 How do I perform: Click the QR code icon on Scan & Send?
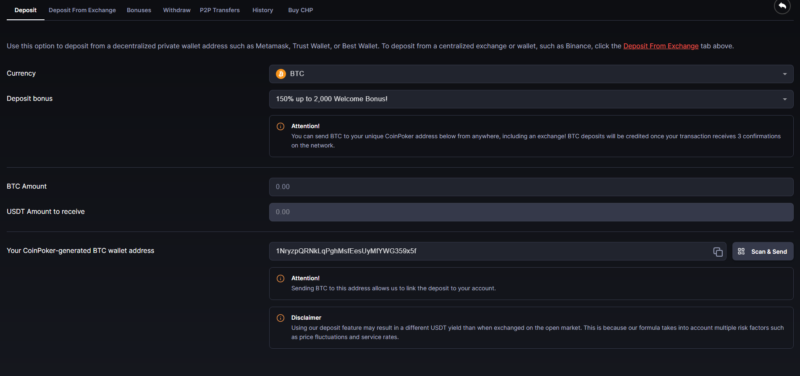pos(741,251)
